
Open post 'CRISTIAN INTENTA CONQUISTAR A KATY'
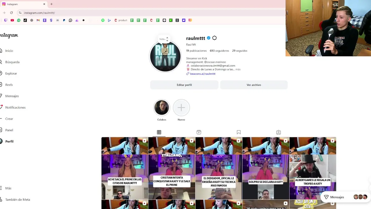172,168
